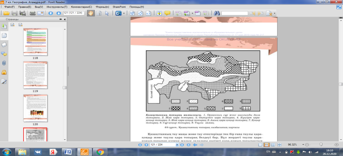The width and height of the screenshot is (343, 156).
Task: Go to previous page using up arrow
Action: [50, 13]
